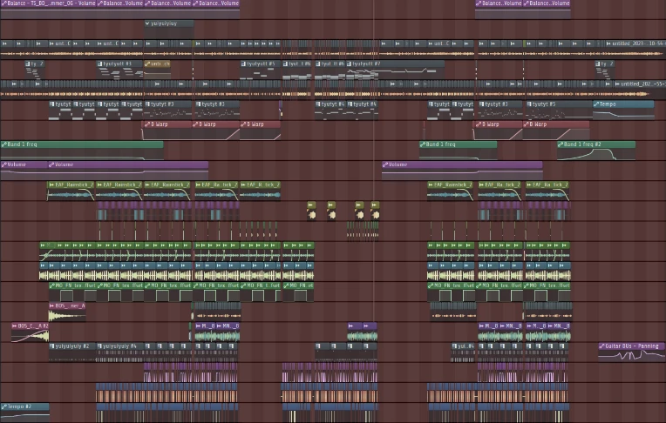Select the yuiyuiyuiy #4 pattern clip
This screenshot has width=666, height=423.
coord(119,352)
